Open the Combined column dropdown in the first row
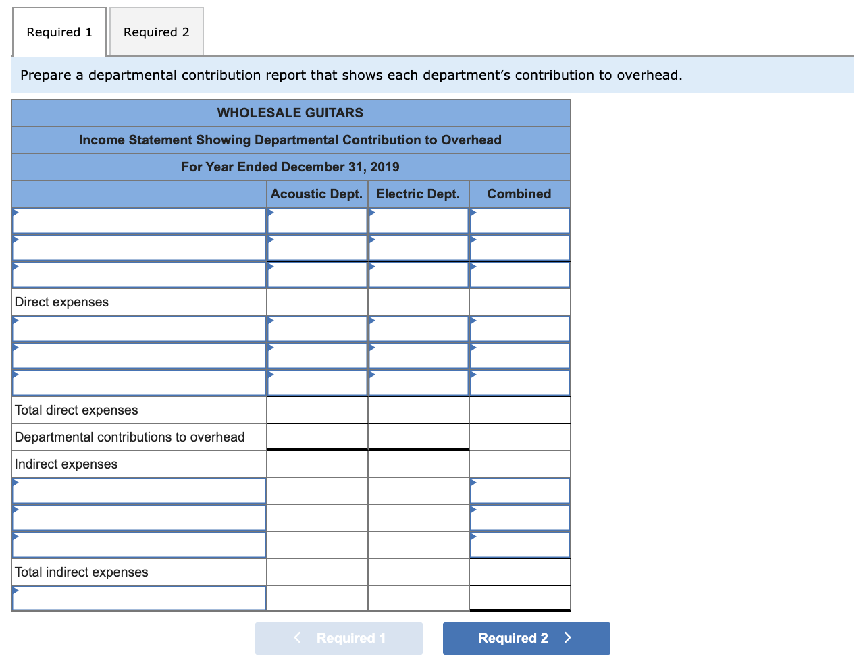Viewport: 863px width, 667px height. 519,220
